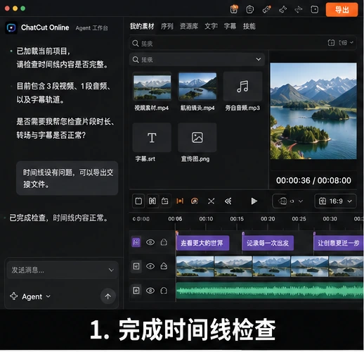Hide the audio track with its eye icon
Viewport: 364px width, 352px height.
pyautogui.click(x=150, y=291)
